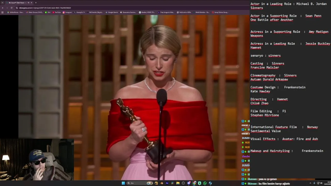Open the tab search dropdown
Screen dimensions: 331x186
(x=3, y=3)
